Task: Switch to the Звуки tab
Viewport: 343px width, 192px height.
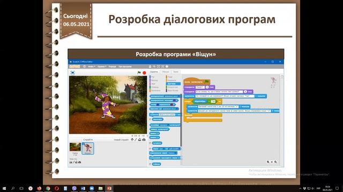Action: pyautogui.click(x=176, y=72)
